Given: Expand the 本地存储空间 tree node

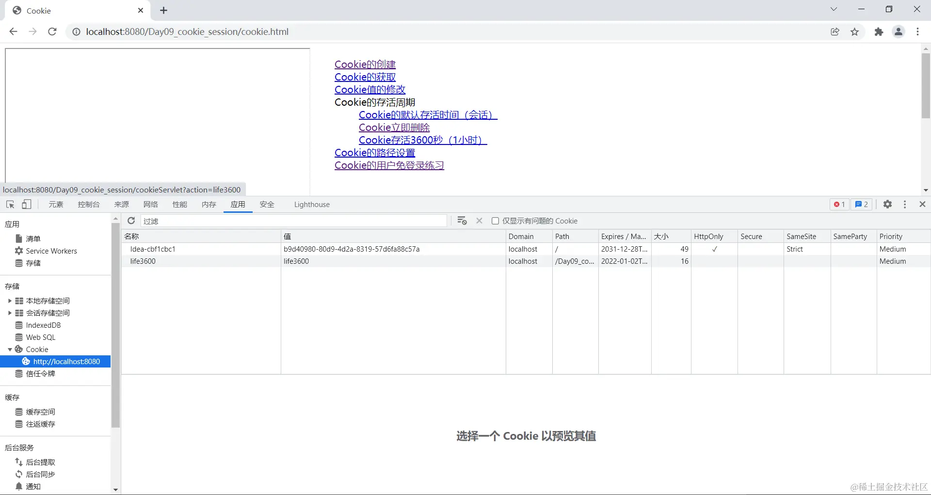Looking at the screenshot, I should 10,301.
